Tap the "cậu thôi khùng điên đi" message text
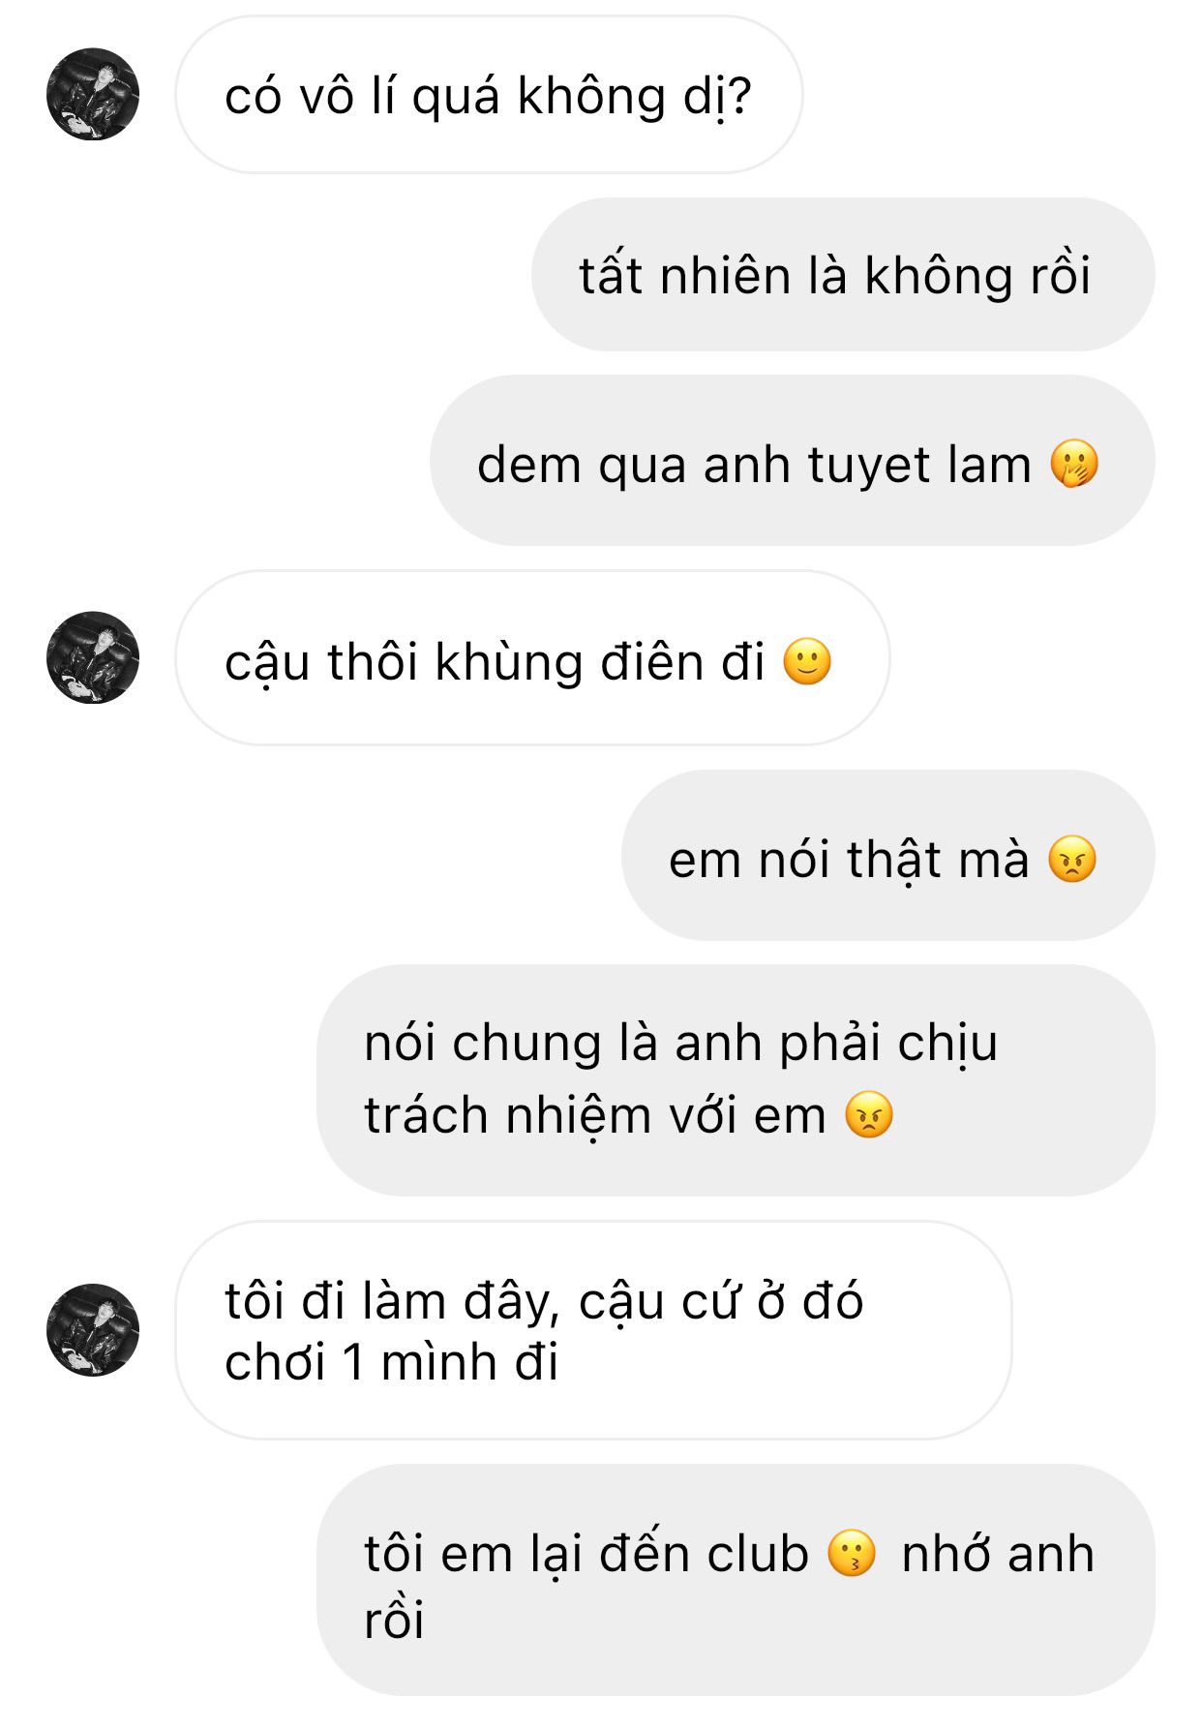1202x1729 pixels. click(x=495, y=663)
